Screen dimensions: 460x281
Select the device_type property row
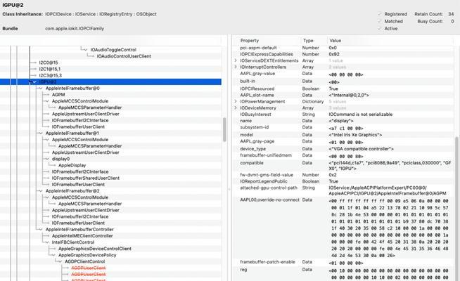pos(343,149)
